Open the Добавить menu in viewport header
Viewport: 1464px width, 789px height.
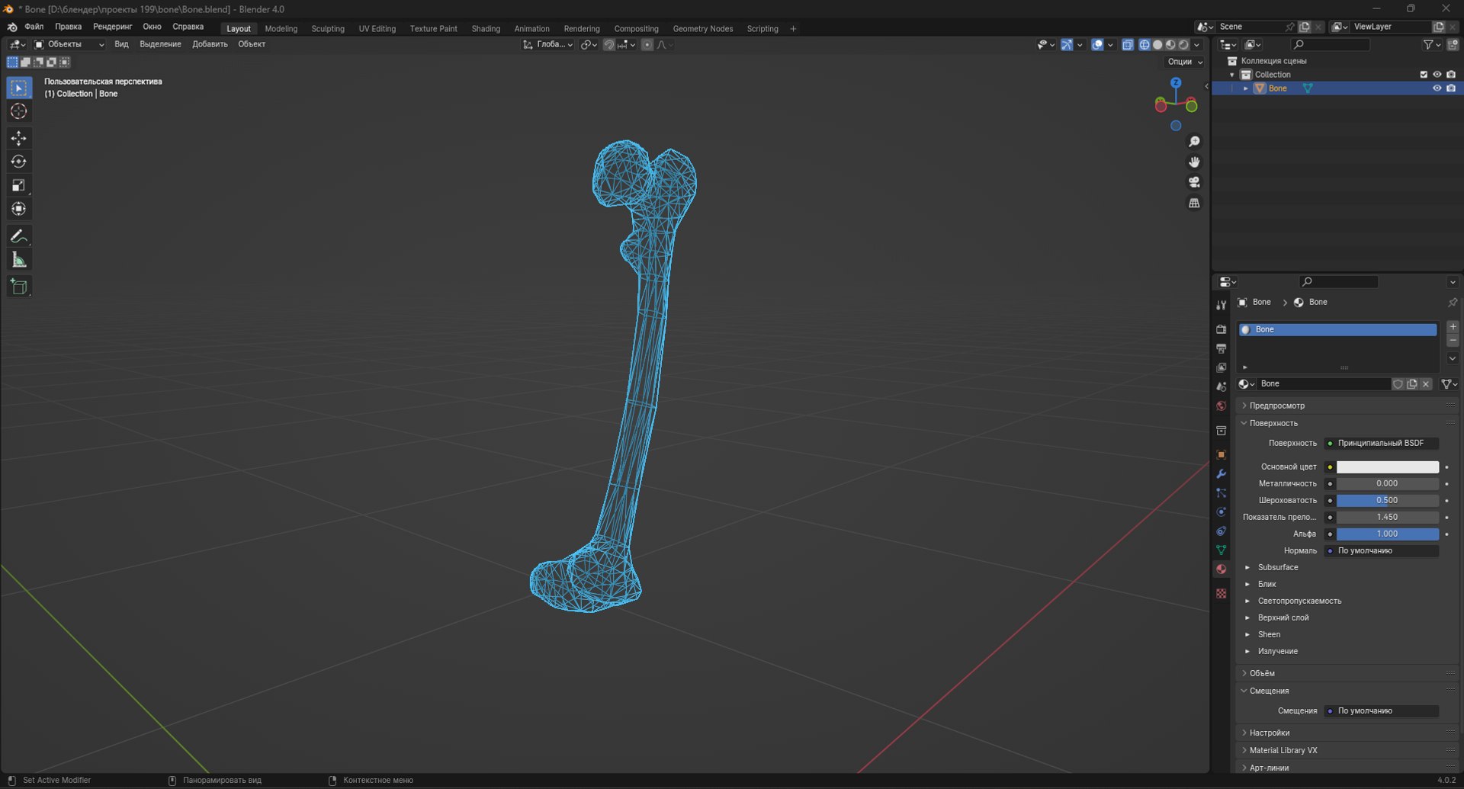point(210,44)
